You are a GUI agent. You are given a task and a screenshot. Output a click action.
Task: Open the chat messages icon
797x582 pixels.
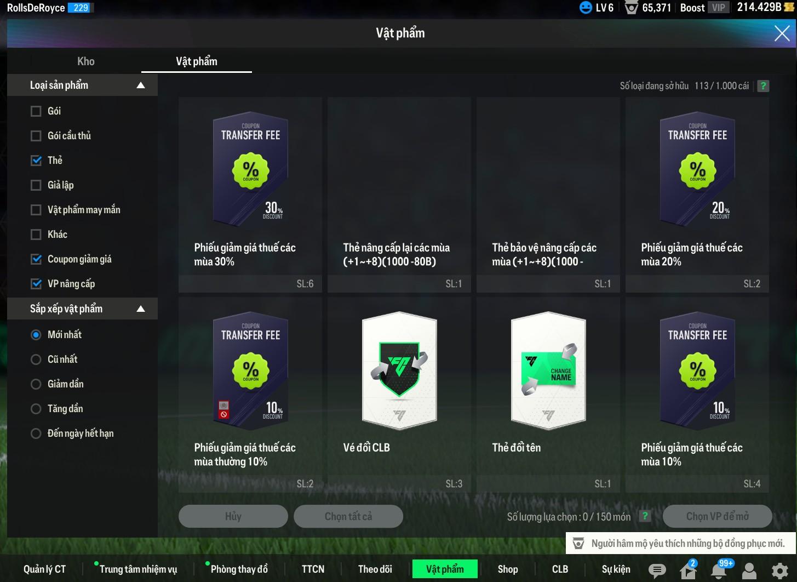click(657, 570)
